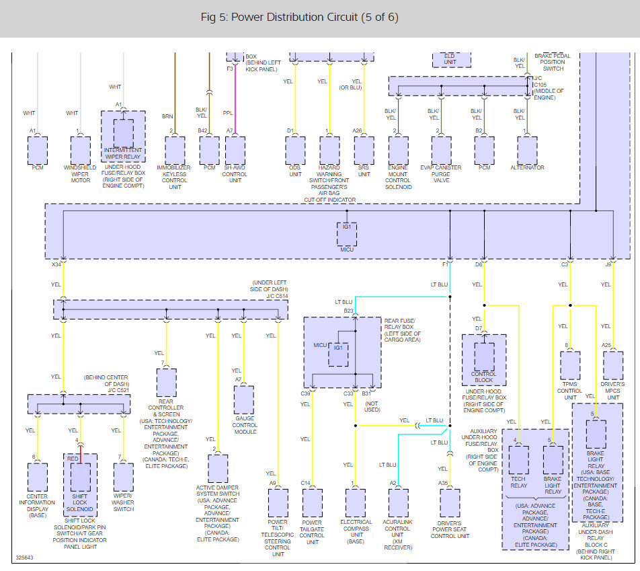Select the REAR CONTROLLER & SCREEN label
This screenshot has width=640, height=571.
click(x=165, y=408)
